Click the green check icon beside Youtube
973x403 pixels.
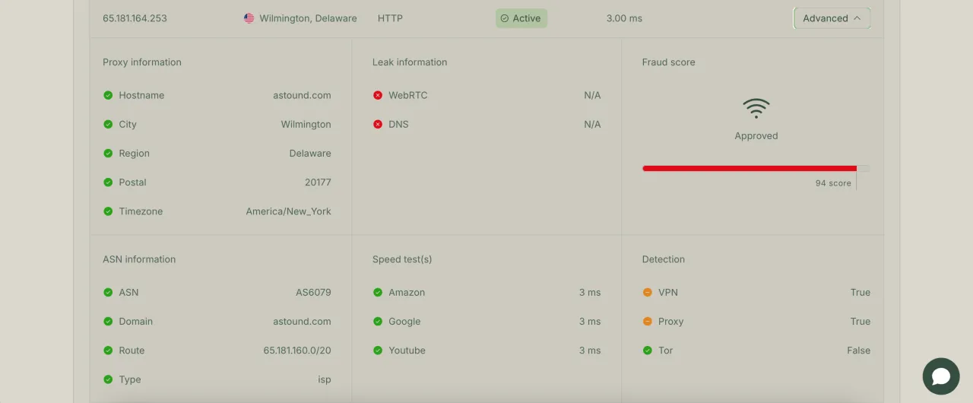[x=378, y=351]
